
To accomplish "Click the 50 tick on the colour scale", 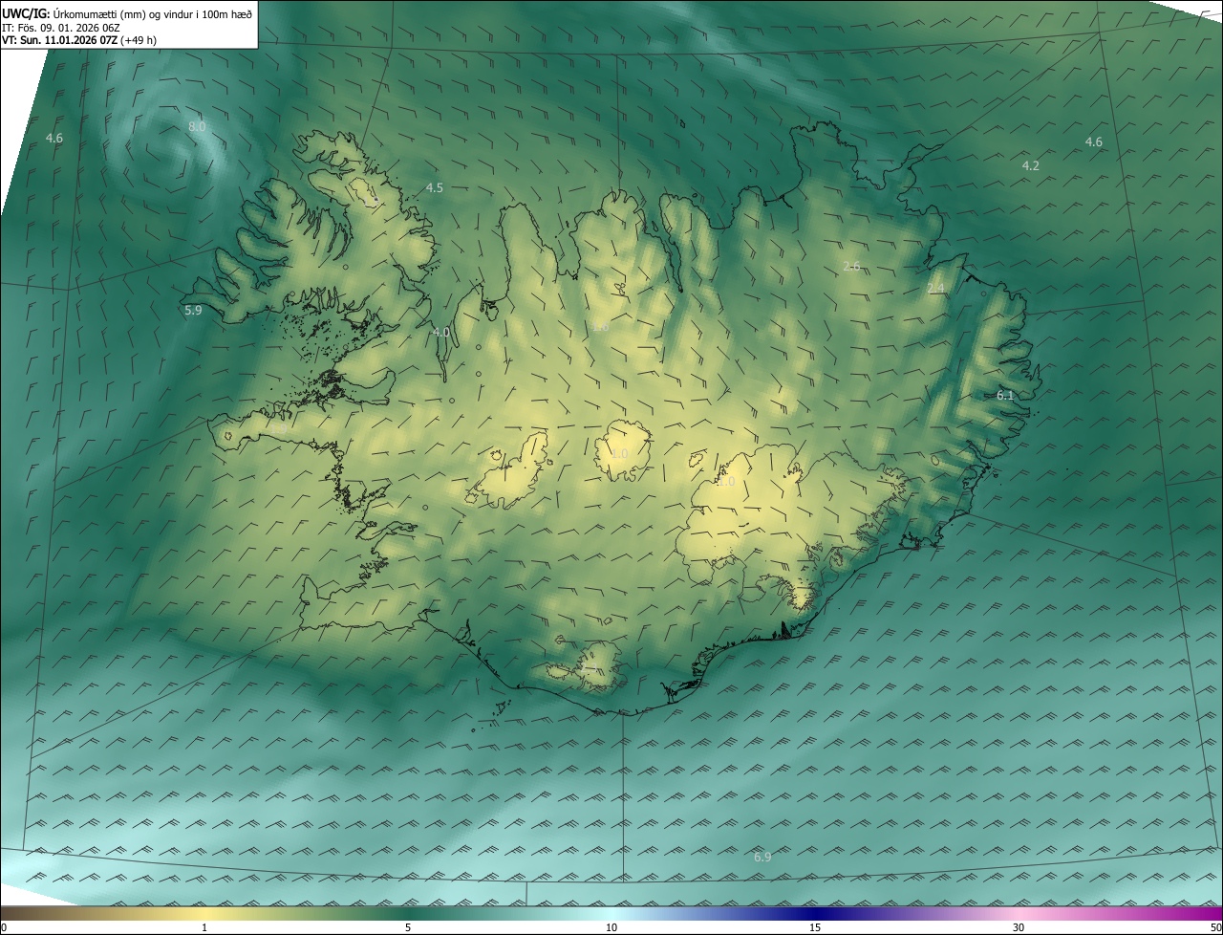I will tap(1215, 927).
